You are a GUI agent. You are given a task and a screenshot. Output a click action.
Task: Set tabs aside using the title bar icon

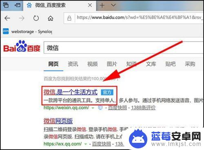click(18, 5)
